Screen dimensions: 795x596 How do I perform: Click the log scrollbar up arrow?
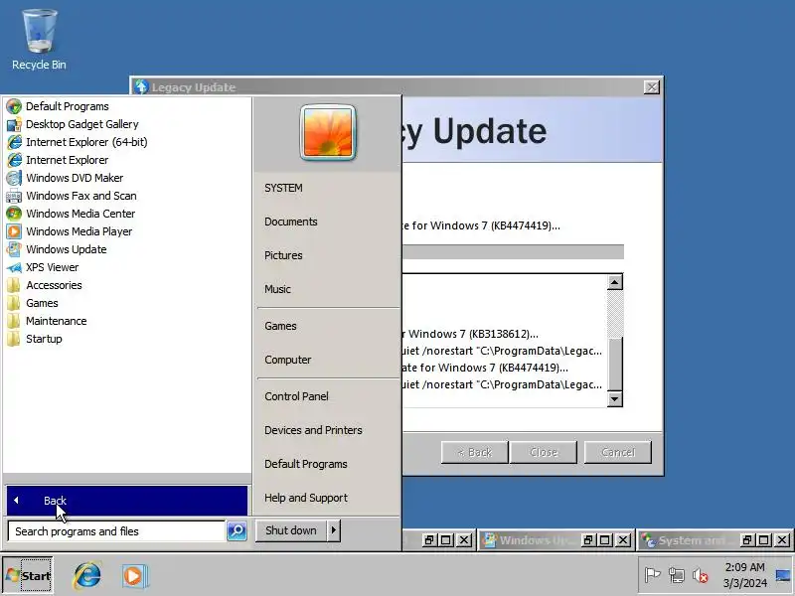tap(615, 282)
